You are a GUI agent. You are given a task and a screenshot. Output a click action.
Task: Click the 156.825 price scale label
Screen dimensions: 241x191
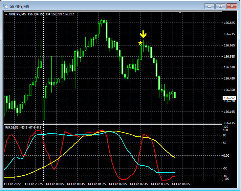(229, 23)
